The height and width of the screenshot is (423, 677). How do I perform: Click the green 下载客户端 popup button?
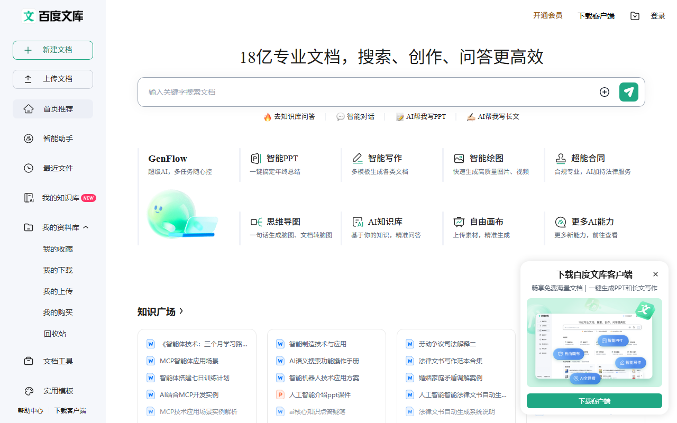(x=594, y=401)
